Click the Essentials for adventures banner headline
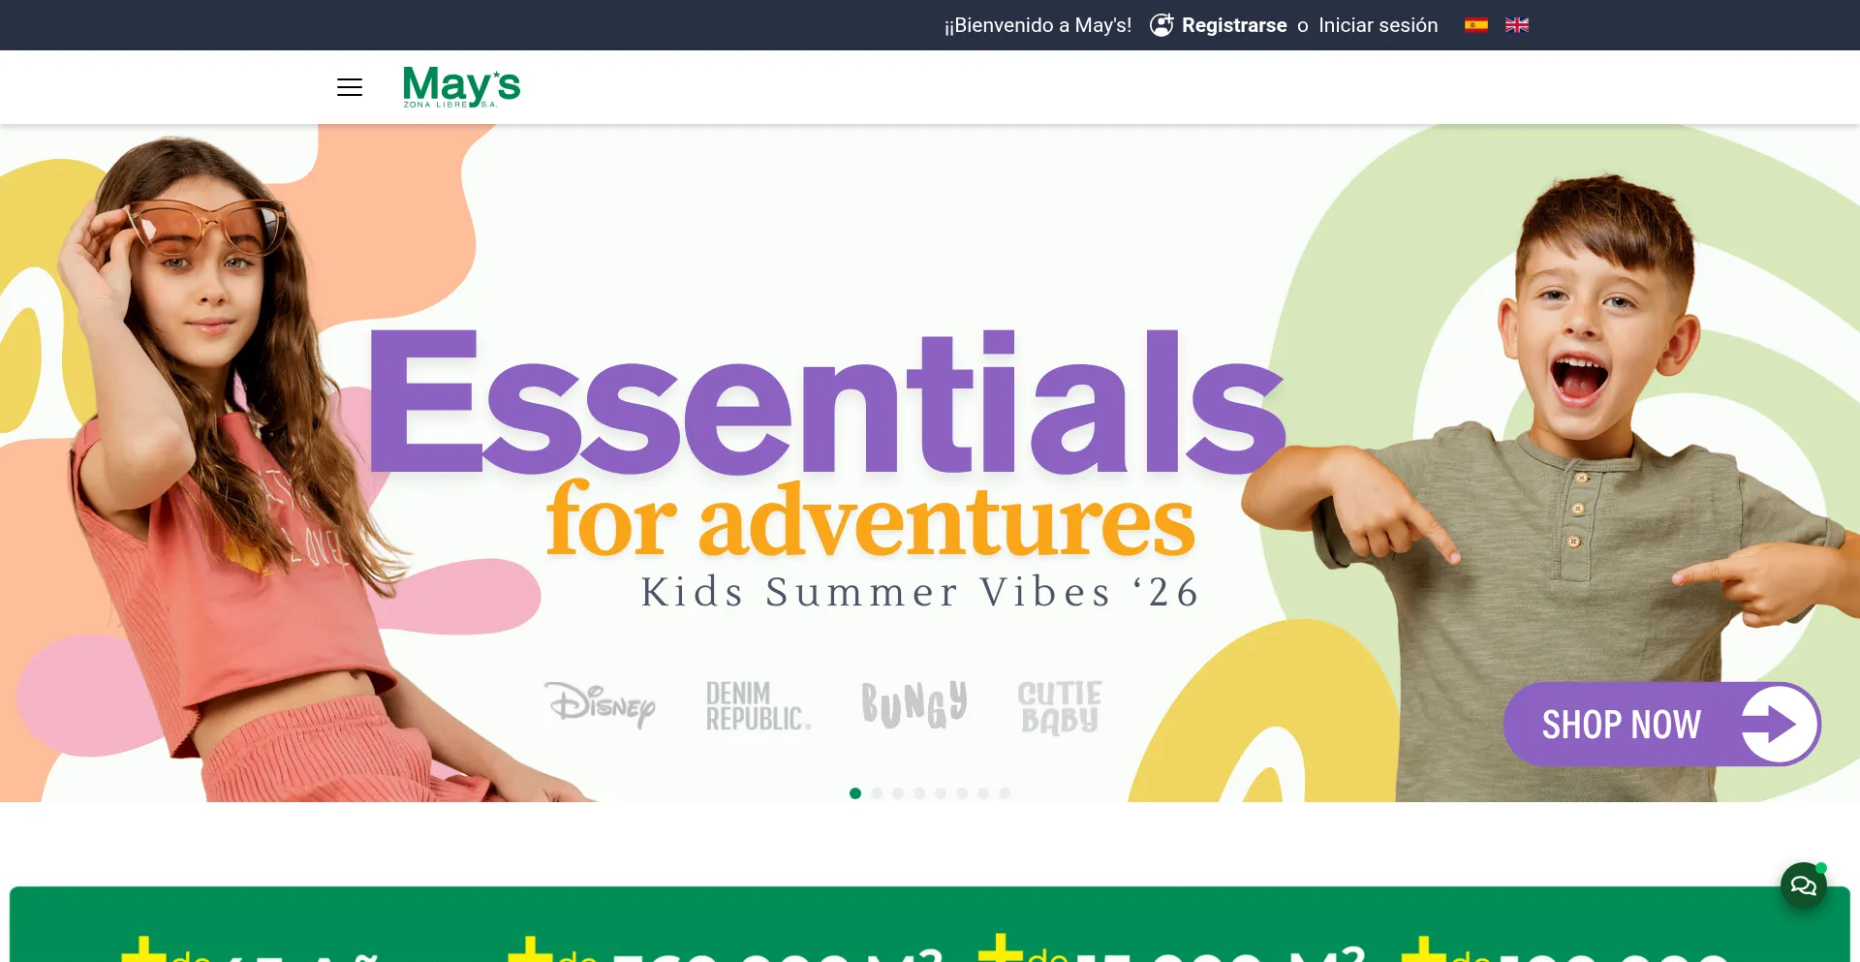This screenshot has height=962, width=1860. pos(827,446)
